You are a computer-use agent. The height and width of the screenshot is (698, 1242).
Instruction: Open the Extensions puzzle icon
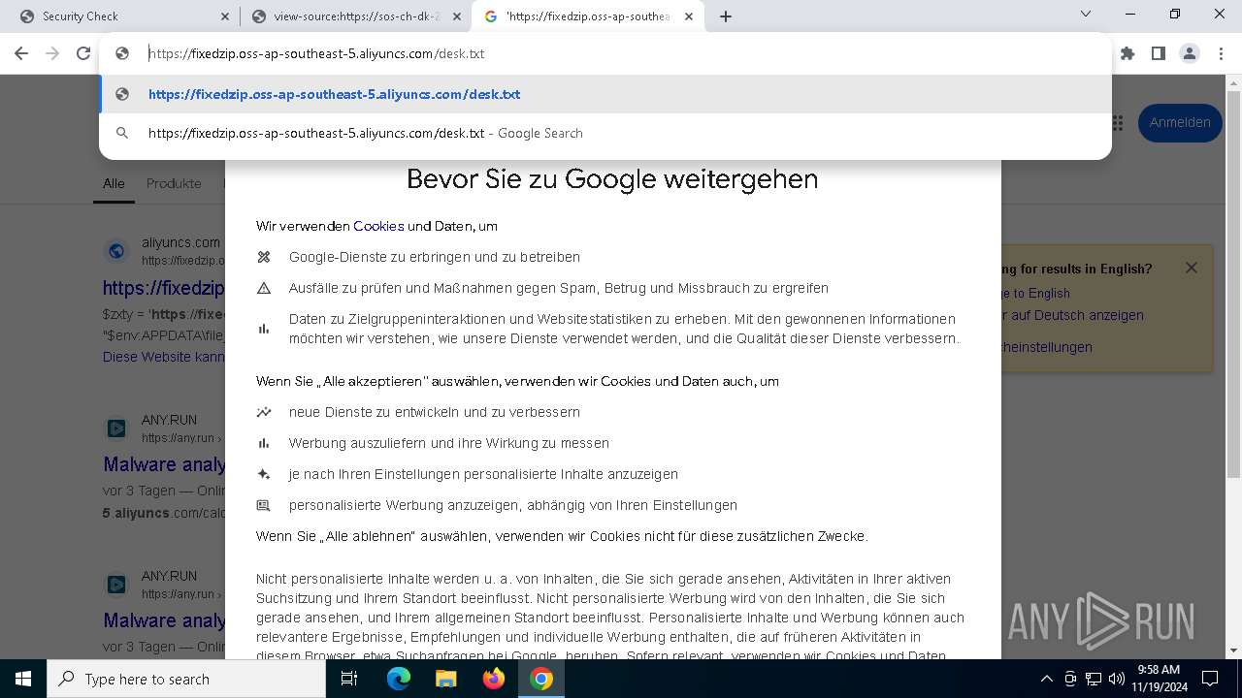tap(1128, 53)
